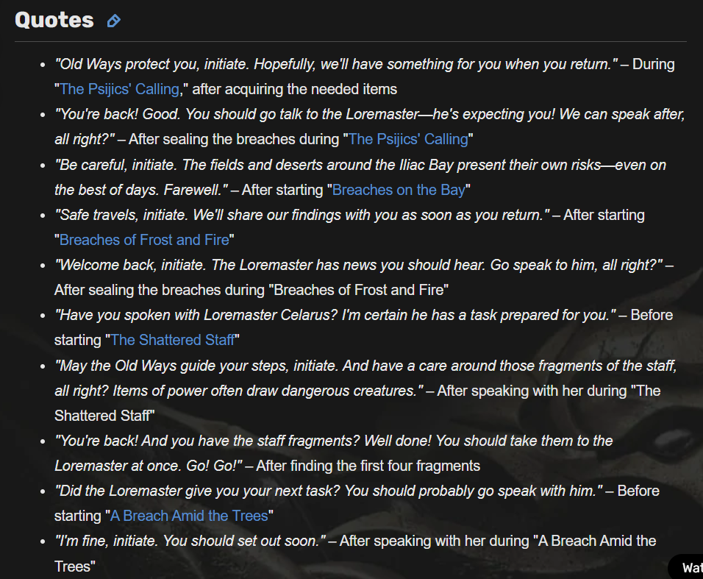Image resolution: width=703 pixels, height=579 pixels.
Task: Click the quote starting "Safe travels, initiate"
Action: [x=302, y=216]
